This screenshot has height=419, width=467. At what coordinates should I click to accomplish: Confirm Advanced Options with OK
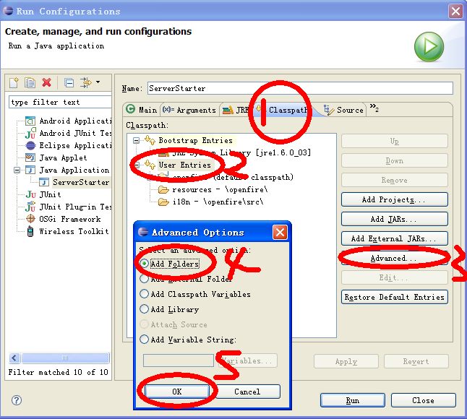(177, 392)
